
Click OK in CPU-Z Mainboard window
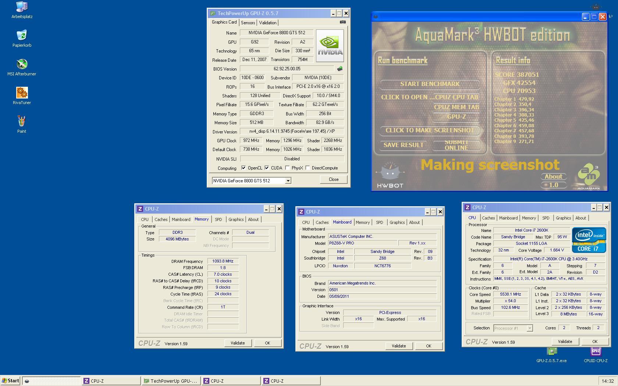pyautogui.click(x=429, y=346)
